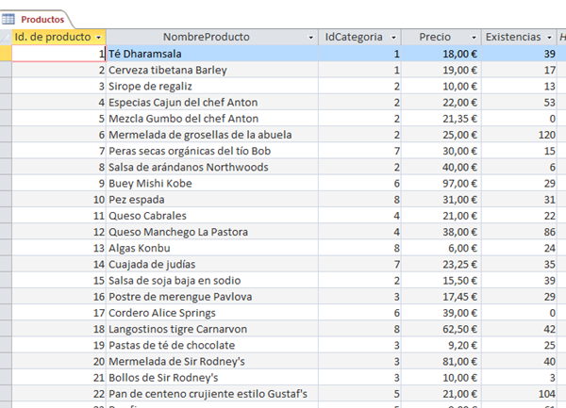Click the price '6,00 €' of Algas Konbu
This screenshot has width=566, height=408.
coord(441,248)
